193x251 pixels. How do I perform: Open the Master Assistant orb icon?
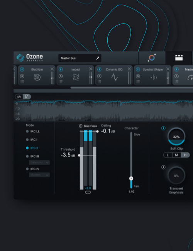click(152, 58)
